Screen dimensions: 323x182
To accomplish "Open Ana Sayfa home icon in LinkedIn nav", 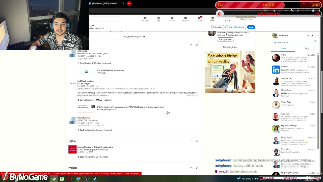I will click(x=145, y=19).
